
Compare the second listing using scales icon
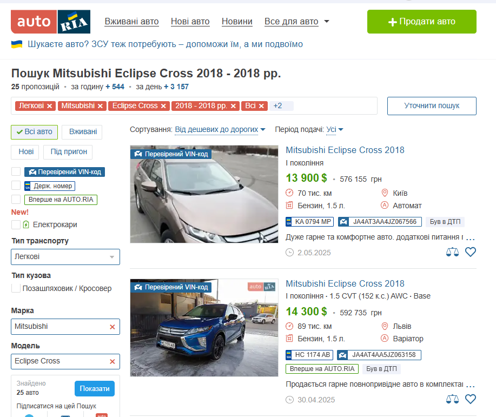coord(452,399)
